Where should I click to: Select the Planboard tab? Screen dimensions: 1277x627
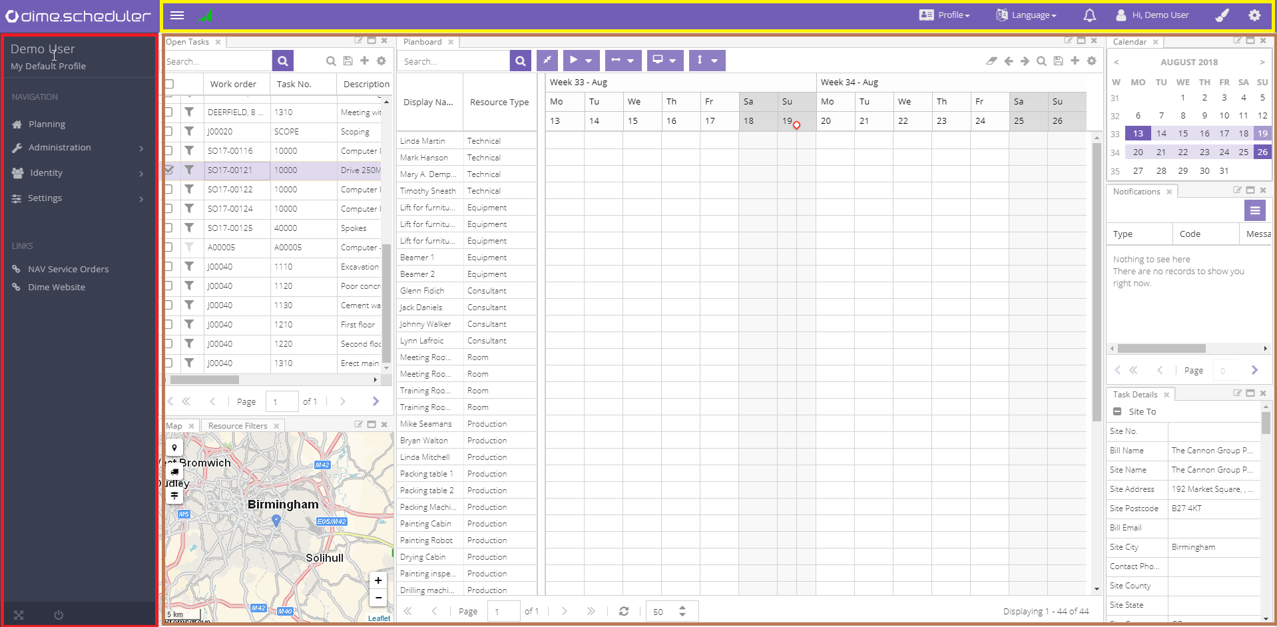click(x=422, y=42)
